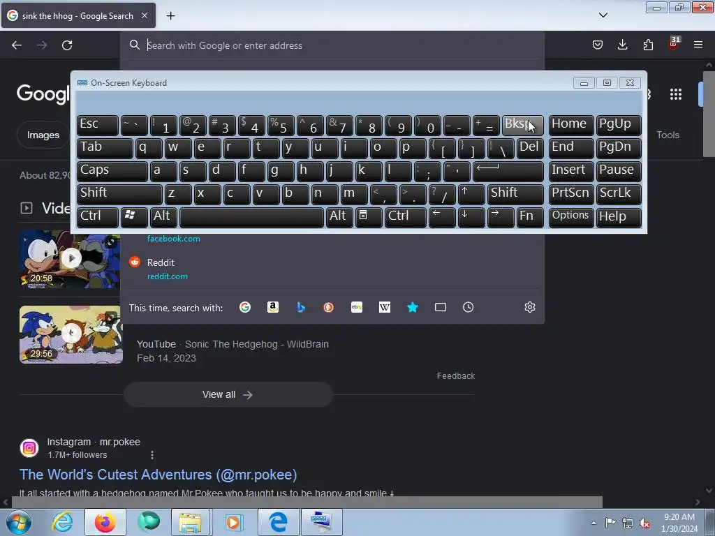Image resolution: width=715 pixels, height=536 pixels.
Task: Click the horizontal page scrollbar
Action: pos(307,502)
